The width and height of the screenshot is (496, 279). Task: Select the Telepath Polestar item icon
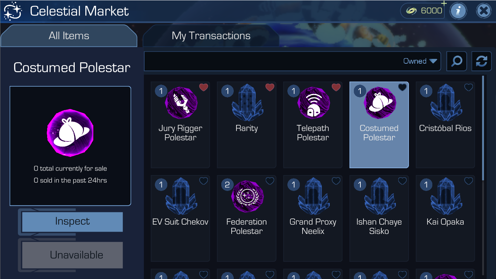click(x=313, y=103)
